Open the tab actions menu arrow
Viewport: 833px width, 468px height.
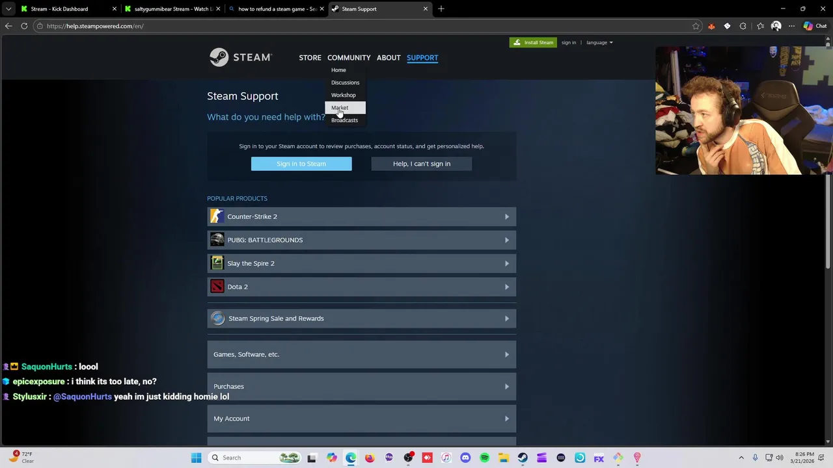(8, 9)
